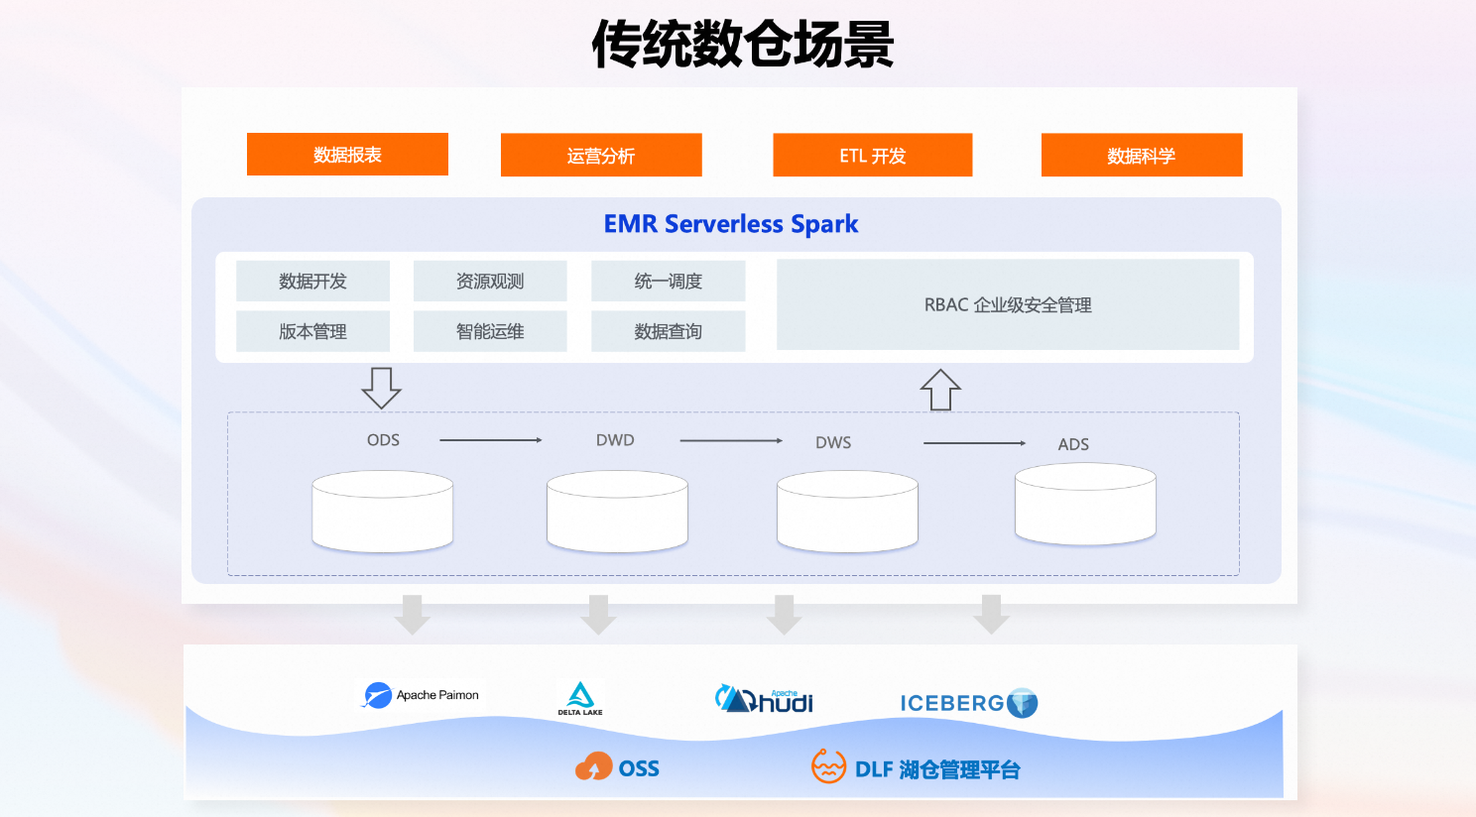
Task: Click the 智能运维 module
Action: click(x=490, y=331)
